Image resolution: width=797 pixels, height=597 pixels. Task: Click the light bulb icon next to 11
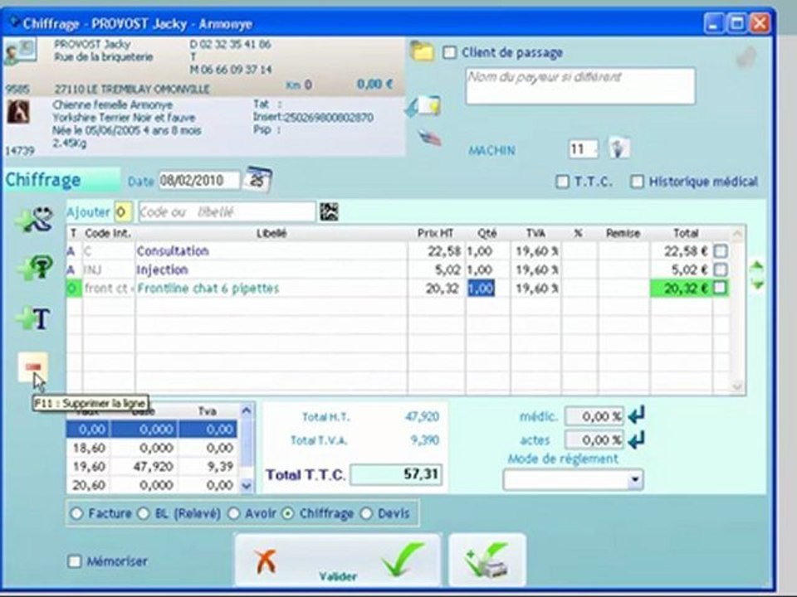pos(619,148)
